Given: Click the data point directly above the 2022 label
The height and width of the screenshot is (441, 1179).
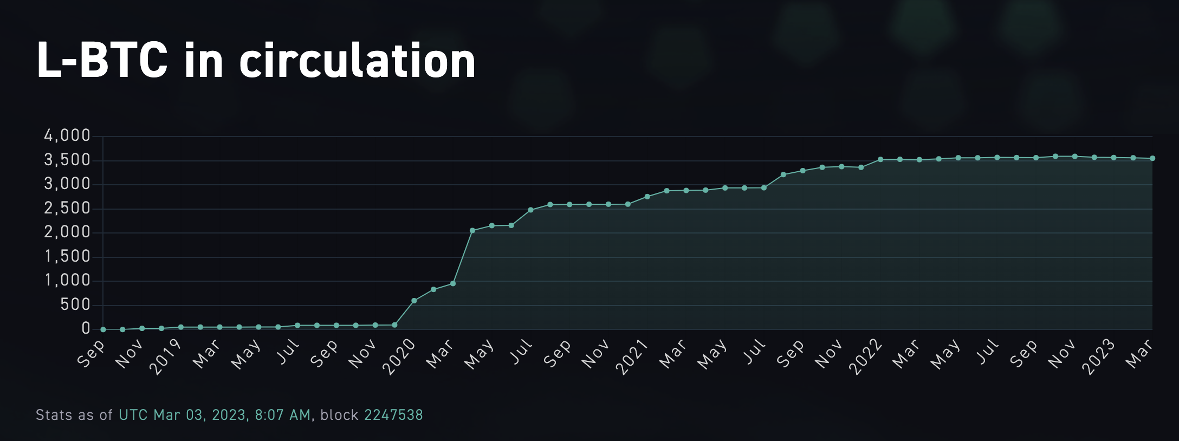Looking at the screenshot, I should click(880, 159).
